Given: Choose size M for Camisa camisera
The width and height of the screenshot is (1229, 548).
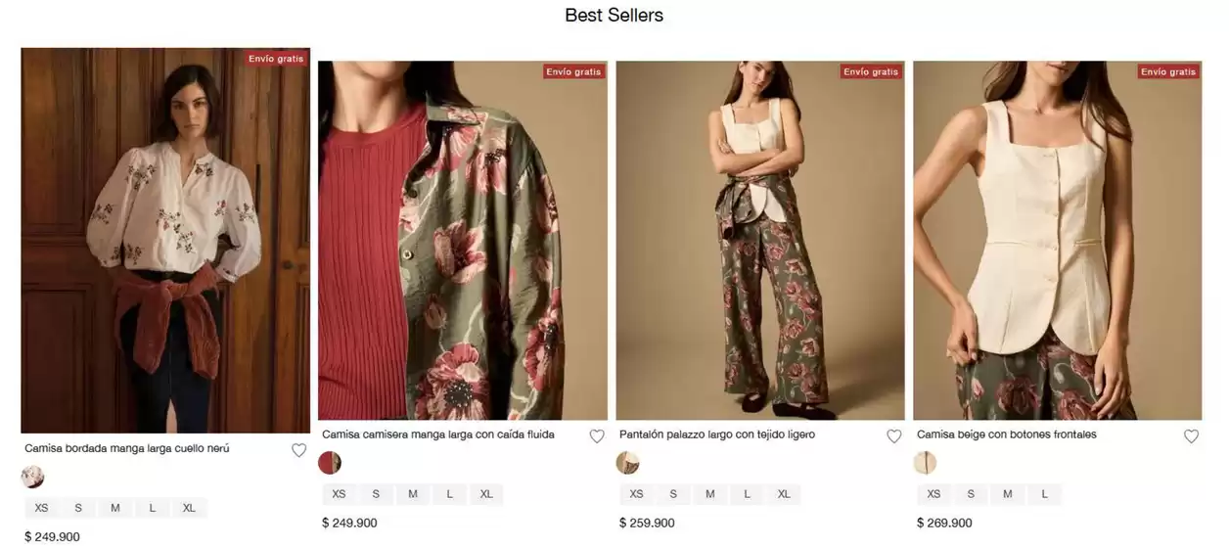Looking at the screenshot, I should point(413,494).
